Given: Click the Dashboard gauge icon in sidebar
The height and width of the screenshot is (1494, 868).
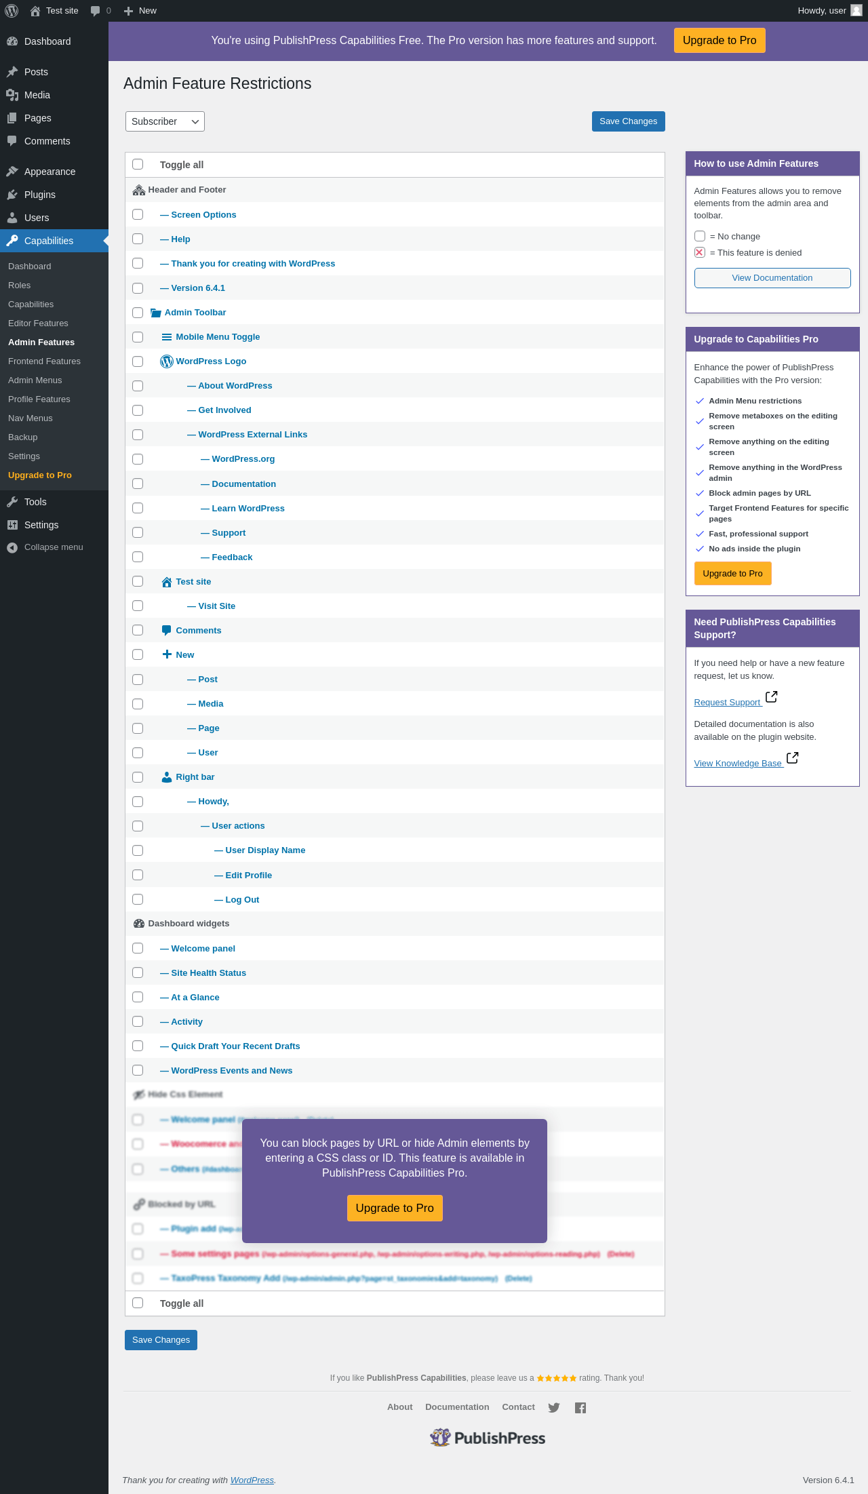Looking at the screenshot, I should pos(12,41).
